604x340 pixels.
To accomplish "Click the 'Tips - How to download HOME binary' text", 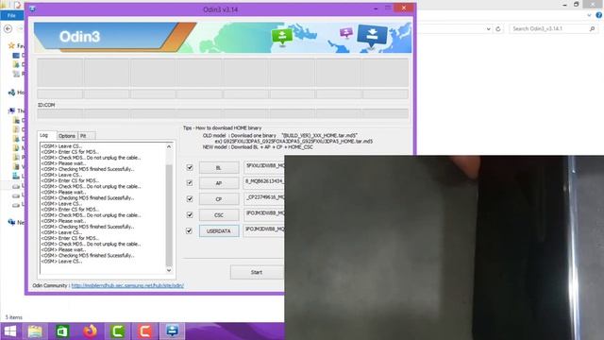I will point(223,128).
